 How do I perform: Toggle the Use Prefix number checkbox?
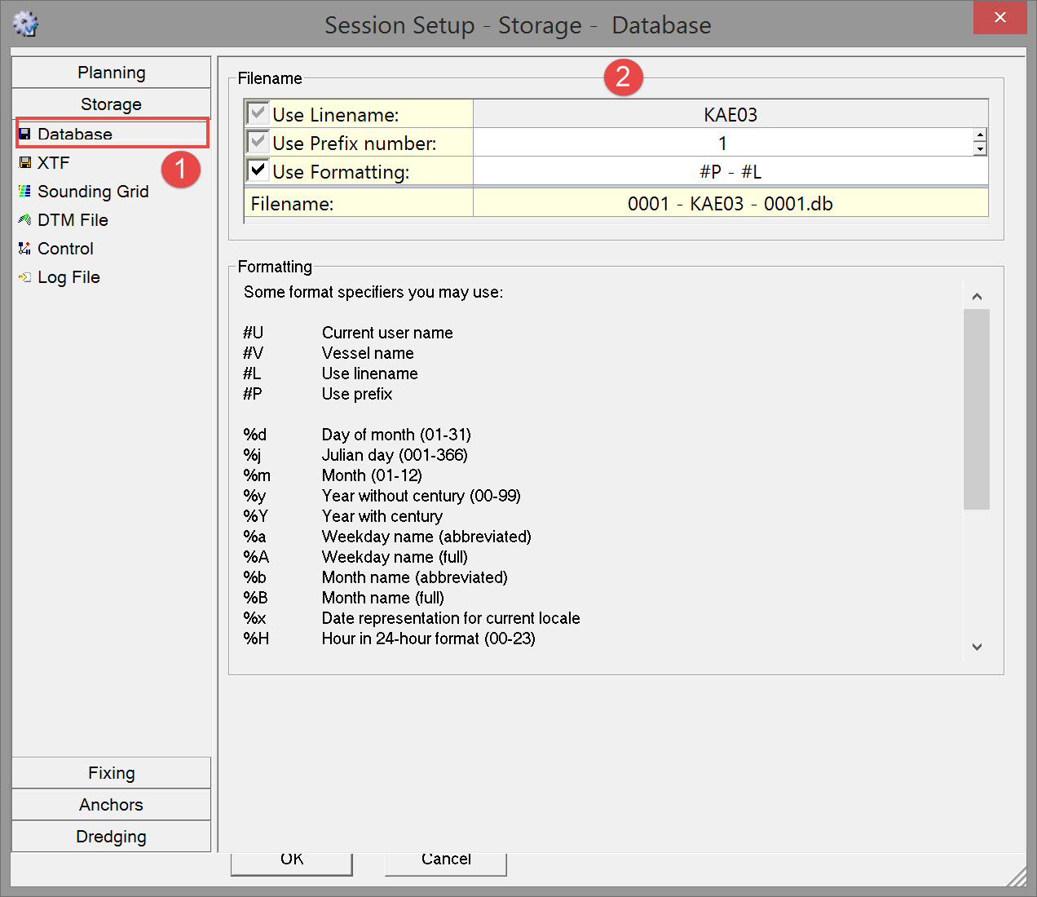pos(258,142)
